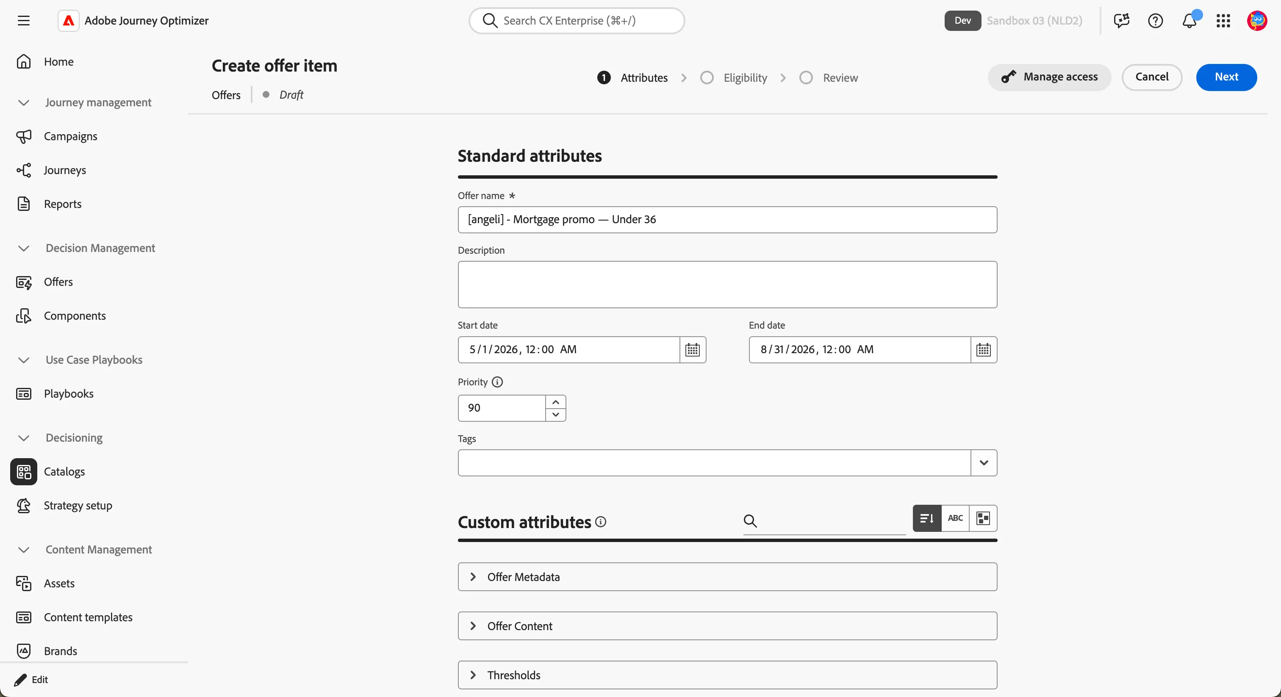Image resolution: width=1281 pixels, height=697 pixels.
Task: Click the Adobe logo icon
Action: coord(69,20)
